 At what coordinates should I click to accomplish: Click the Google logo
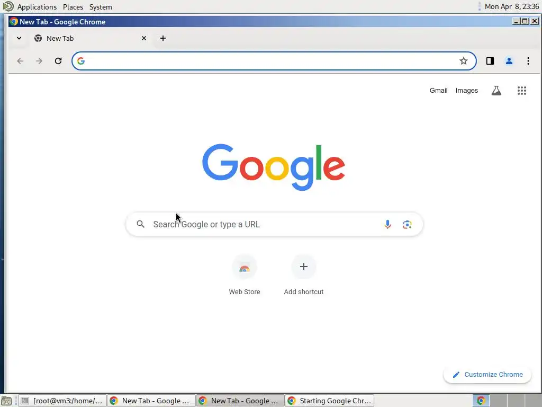coord(274,167)
